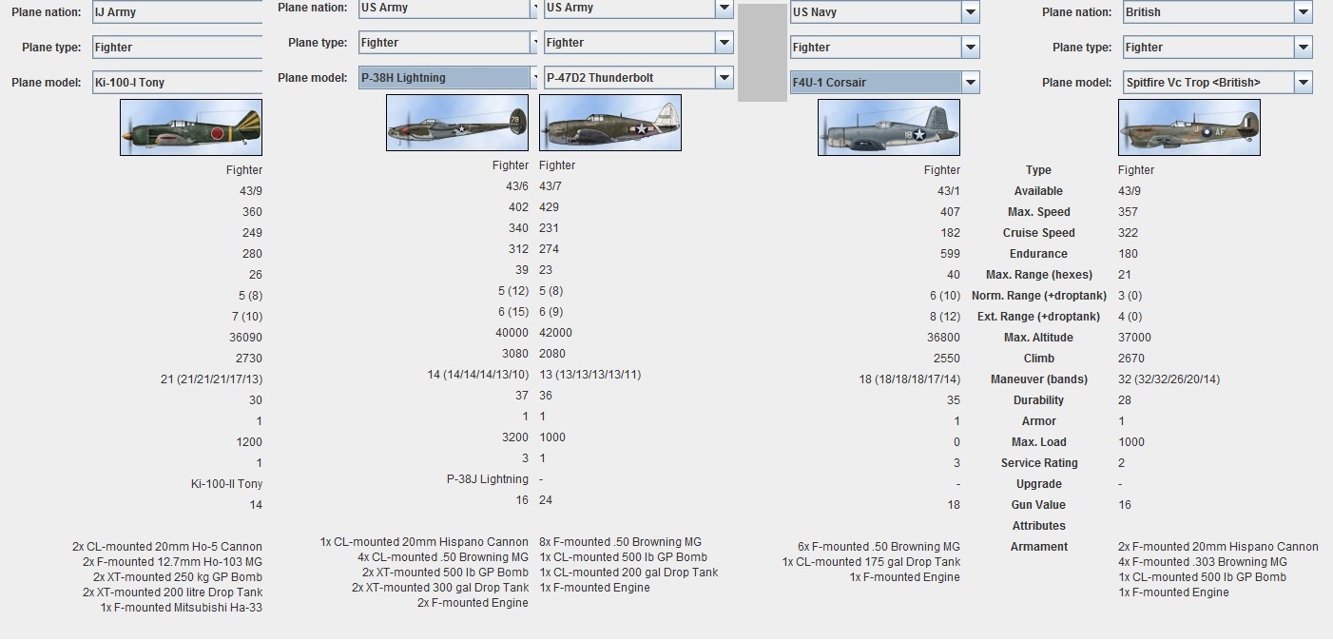Click the Max. Speed row label
The image size is (1333, 641).
tap(1038, 212)
